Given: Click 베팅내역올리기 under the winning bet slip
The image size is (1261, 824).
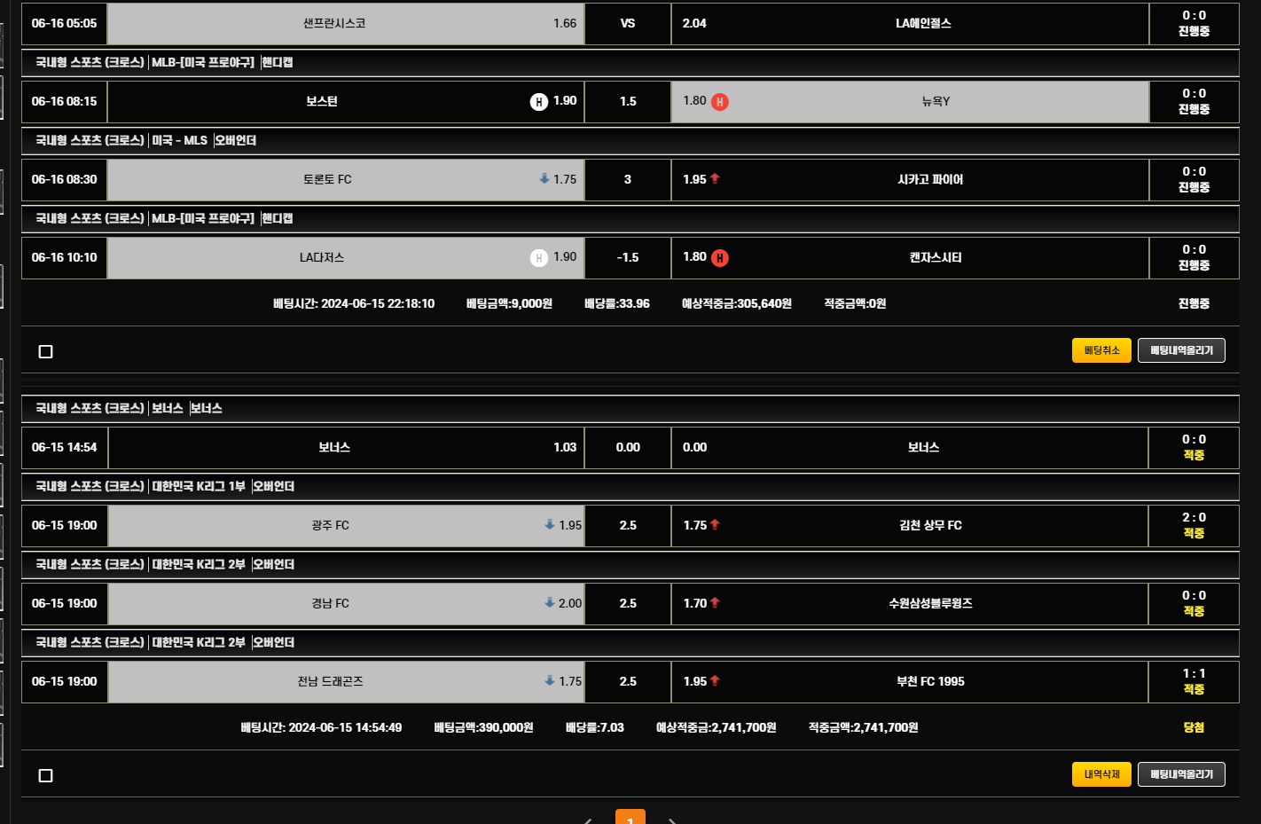Looking at the screenshot, I should [x=1181, y=774].
